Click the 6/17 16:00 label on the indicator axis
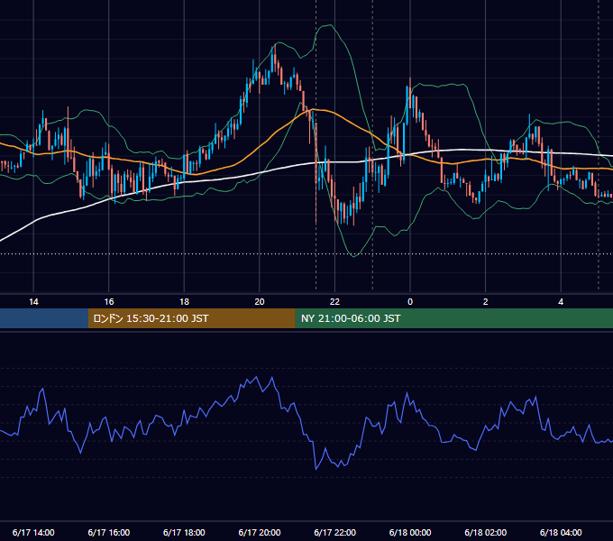This screenshot has width=613, height=541. click(109, 532)
